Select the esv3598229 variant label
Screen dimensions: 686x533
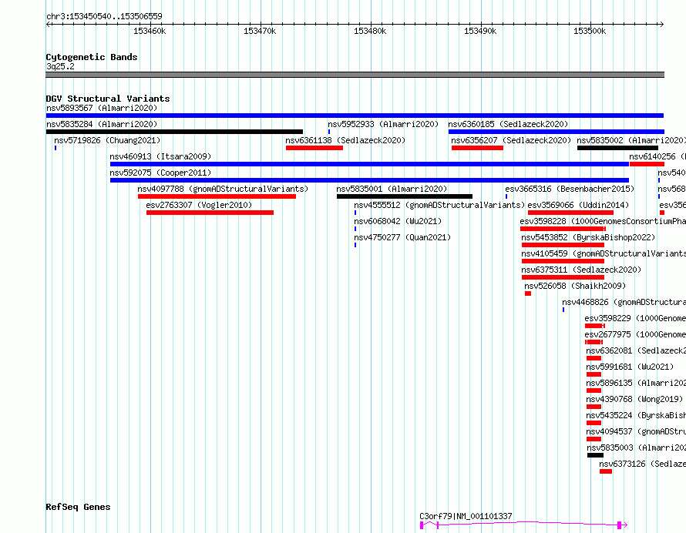pyautogui.click(x=635, y=318)
